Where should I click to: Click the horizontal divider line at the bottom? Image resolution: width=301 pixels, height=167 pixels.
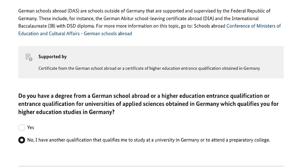point(151,166)
